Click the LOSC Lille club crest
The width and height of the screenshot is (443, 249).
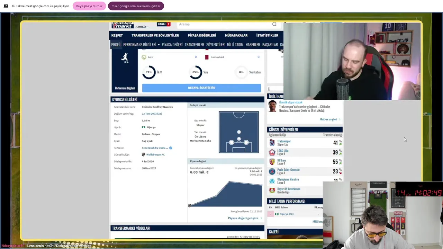pos(272,152)
